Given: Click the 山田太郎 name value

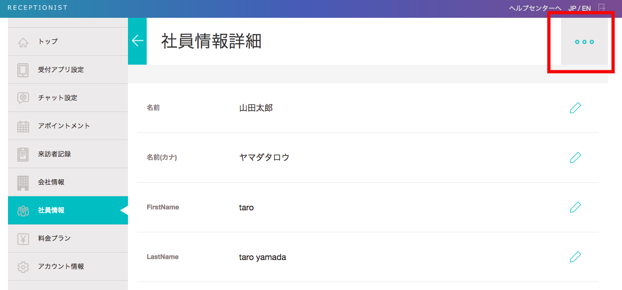Looking at the screenshot, I should [x=256, y=108].
